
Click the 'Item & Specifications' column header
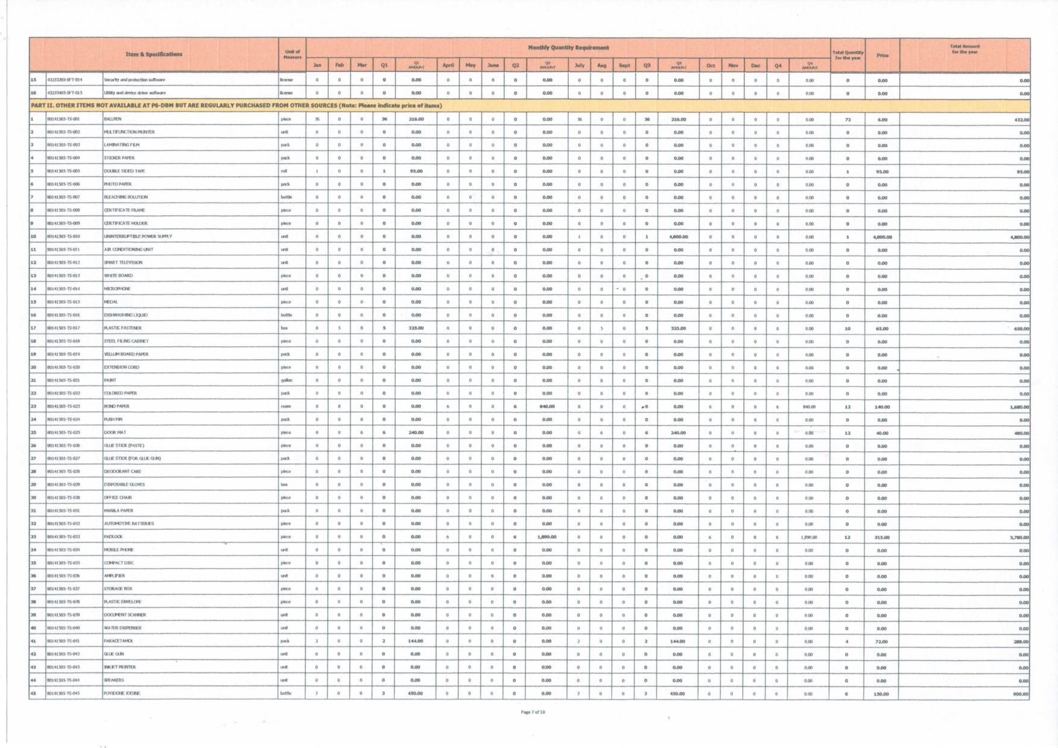(x=154, y=54)
